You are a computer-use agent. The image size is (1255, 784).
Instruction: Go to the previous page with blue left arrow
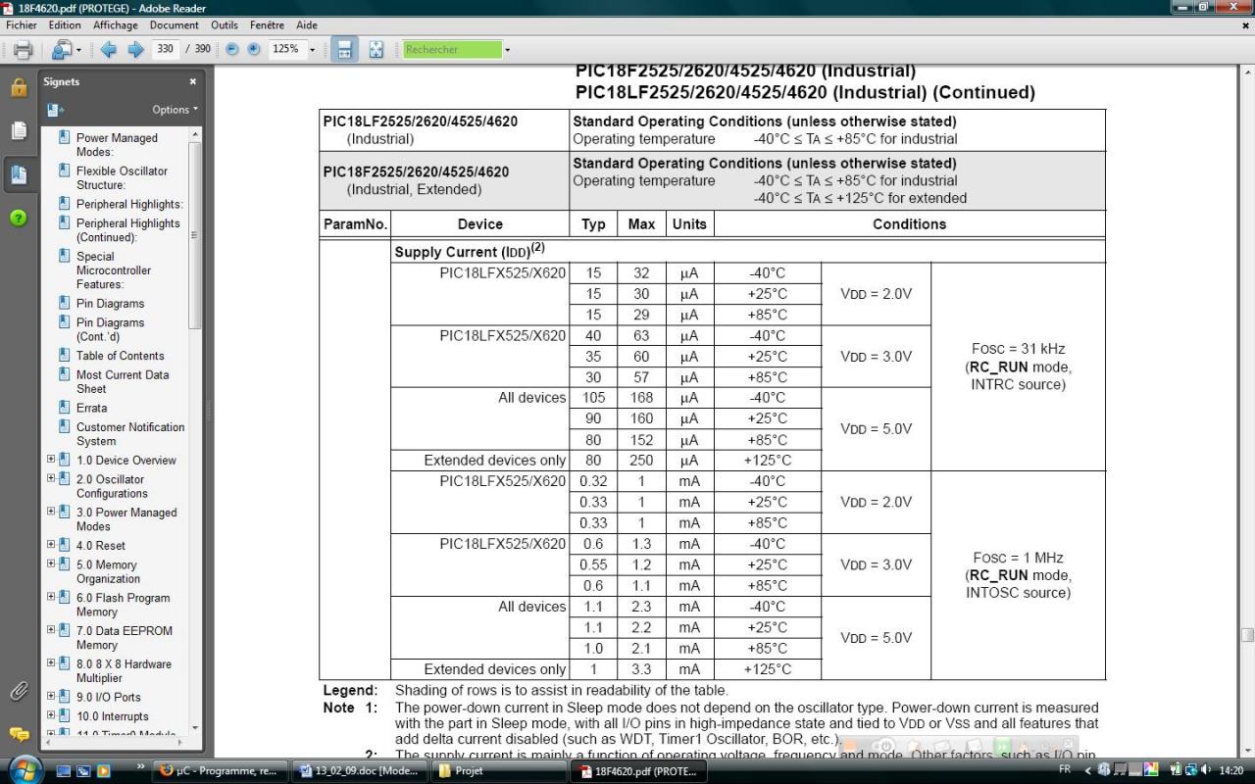click(x=108, y=49)
